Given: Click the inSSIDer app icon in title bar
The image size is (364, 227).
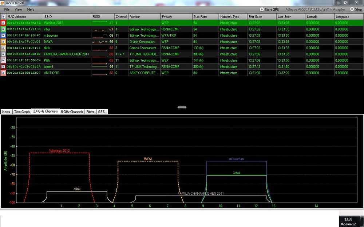Looking at the screenshot, I should tap(2, 3).
